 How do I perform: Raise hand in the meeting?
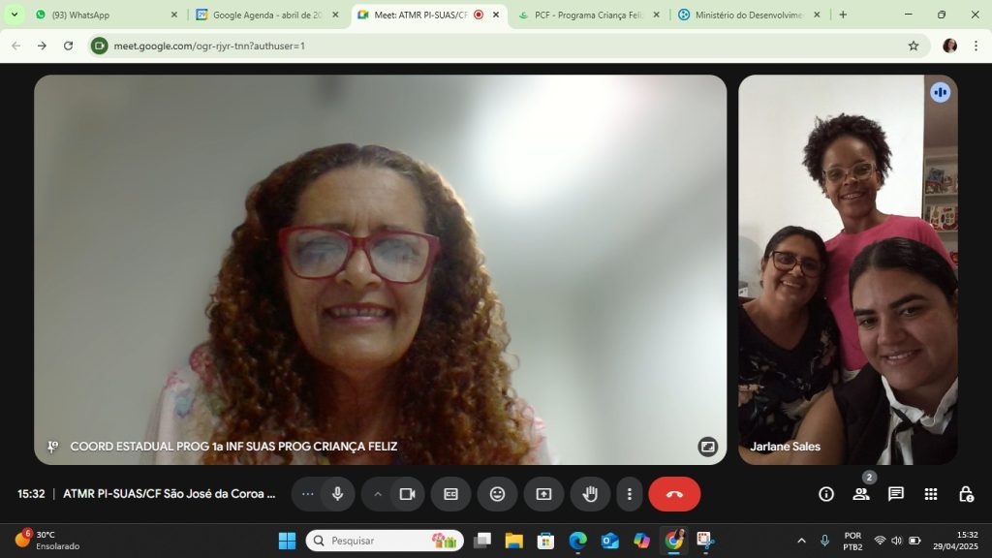click(x=589, y=494)
